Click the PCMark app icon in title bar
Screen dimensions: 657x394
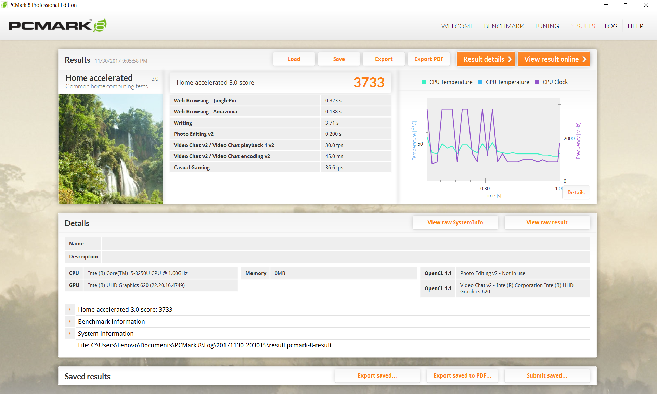pos(4,5)
